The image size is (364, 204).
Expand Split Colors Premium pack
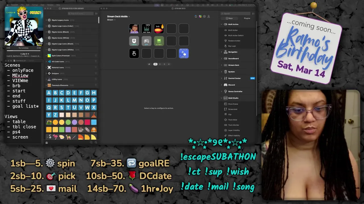click(46, 56)
